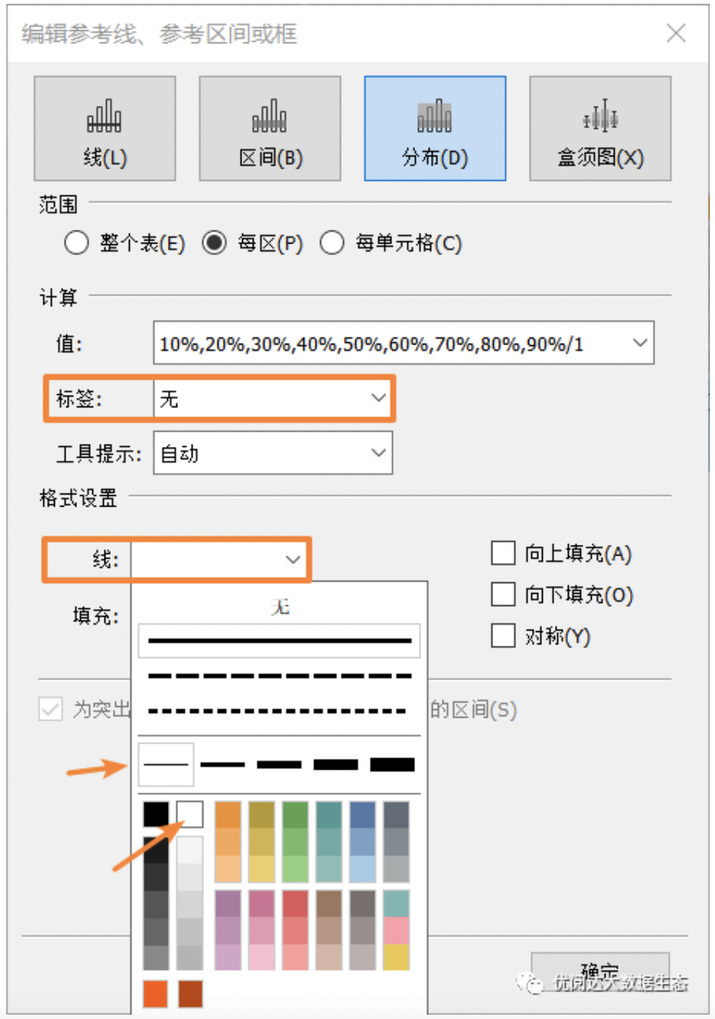Select the 线(L) reference line type
The height and width of the screenshot is (1019, 715).
coord(105,128)
